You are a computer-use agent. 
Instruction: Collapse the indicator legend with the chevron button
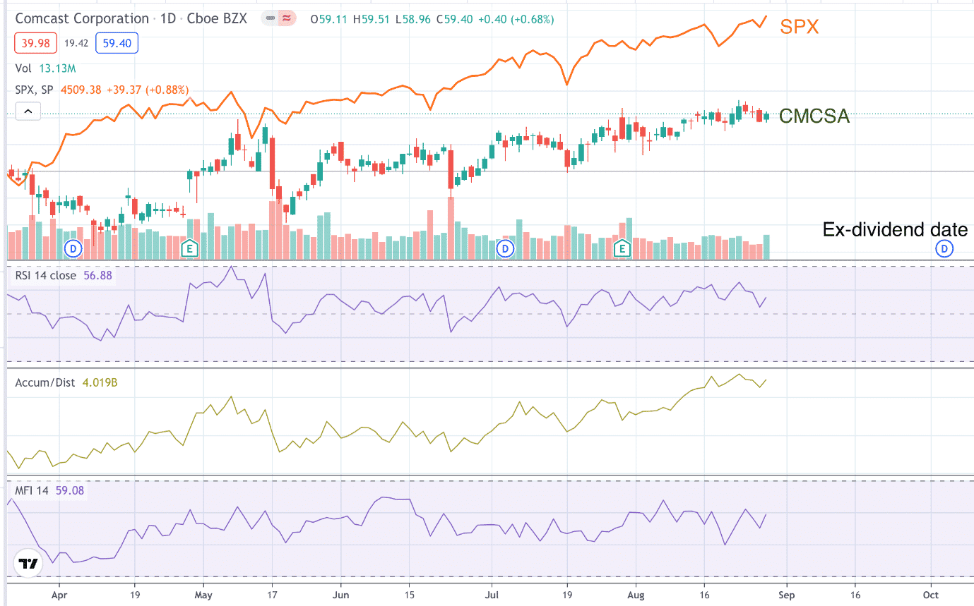27,111
